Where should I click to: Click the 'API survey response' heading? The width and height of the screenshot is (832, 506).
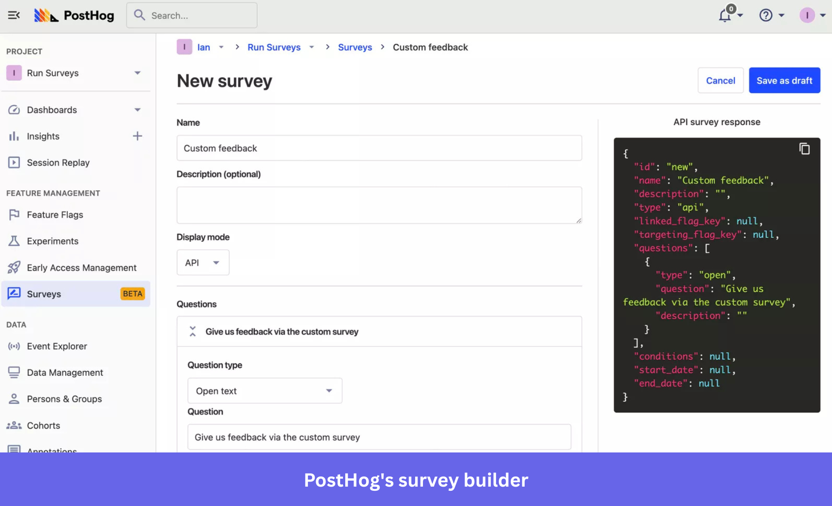tap(717, 122)
